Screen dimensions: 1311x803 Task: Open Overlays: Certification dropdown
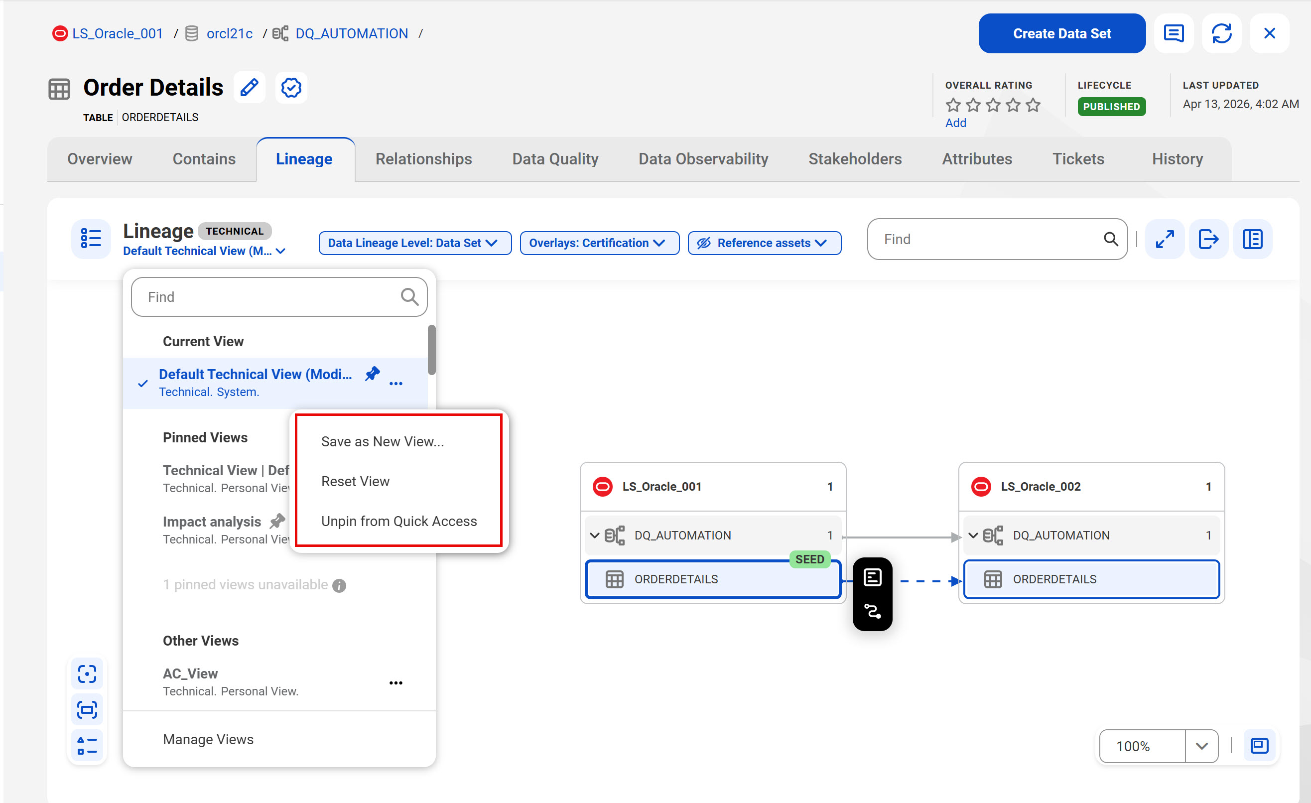tap(599, 243)
